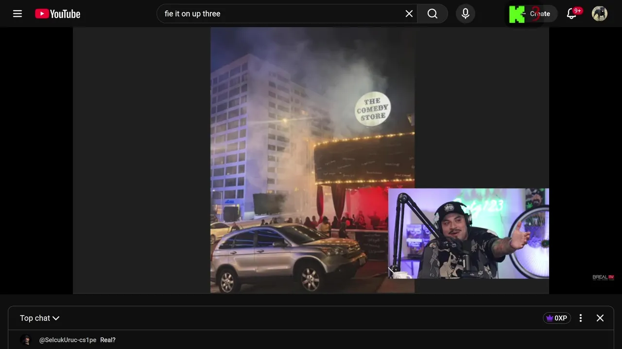The image size is (622, 349).
Task: Click @SelcukUruc-cs1pe username in chat
Action: pos(68,340)
